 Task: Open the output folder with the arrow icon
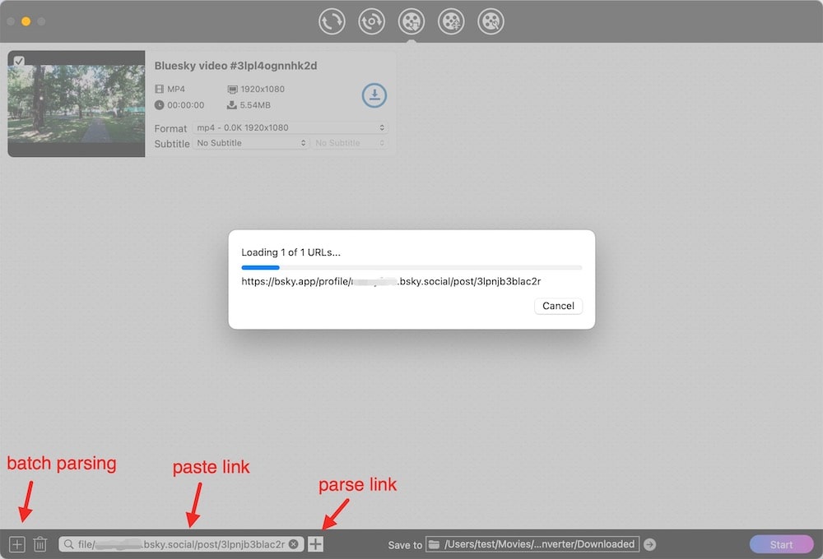(649, 544)
